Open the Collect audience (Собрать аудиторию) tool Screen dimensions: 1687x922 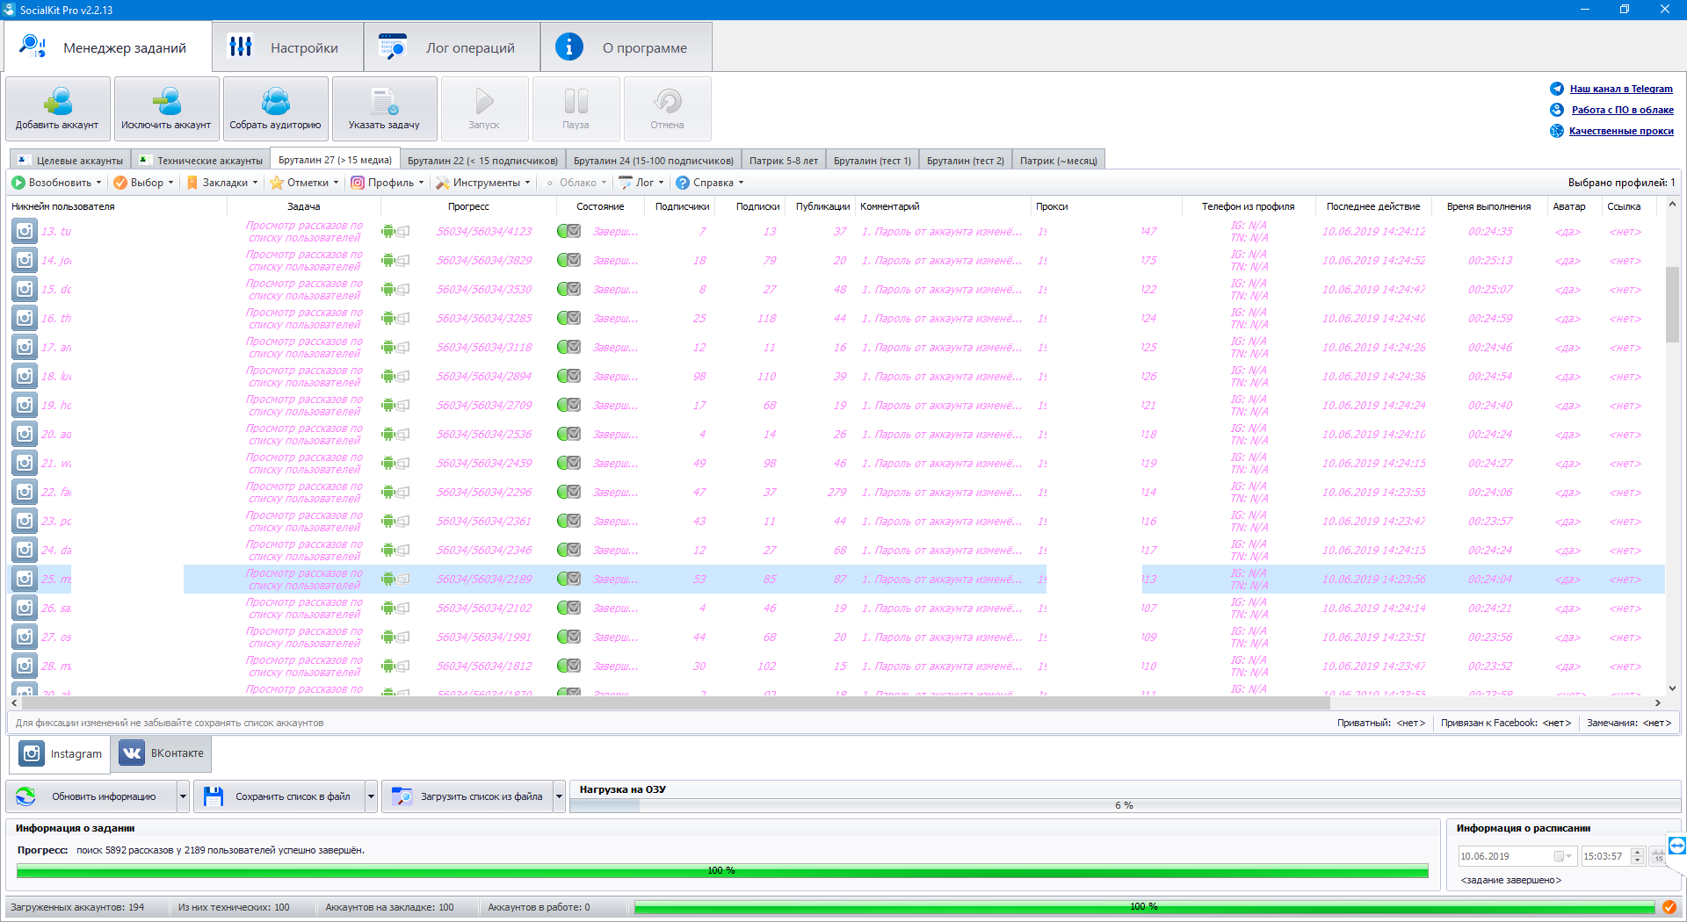(x=275, y=109)
